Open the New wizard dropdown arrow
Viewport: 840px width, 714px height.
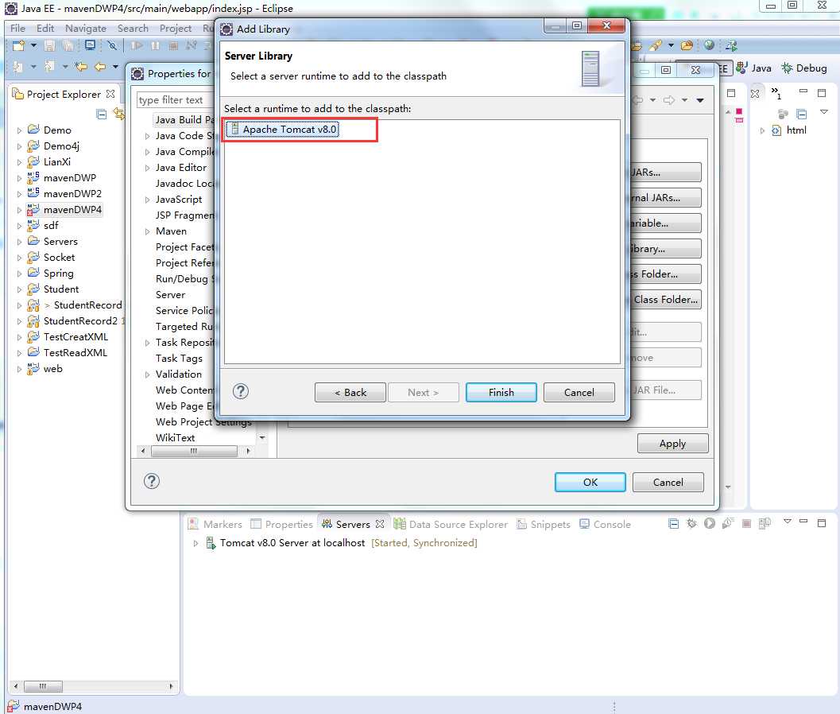click(x=33, y=45)
